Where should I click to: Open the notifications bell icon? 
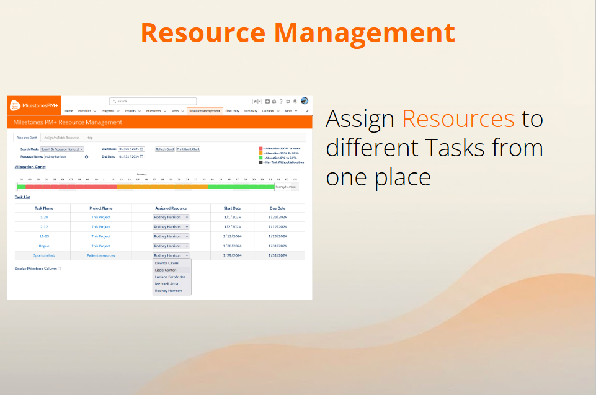tap(295, 101)
